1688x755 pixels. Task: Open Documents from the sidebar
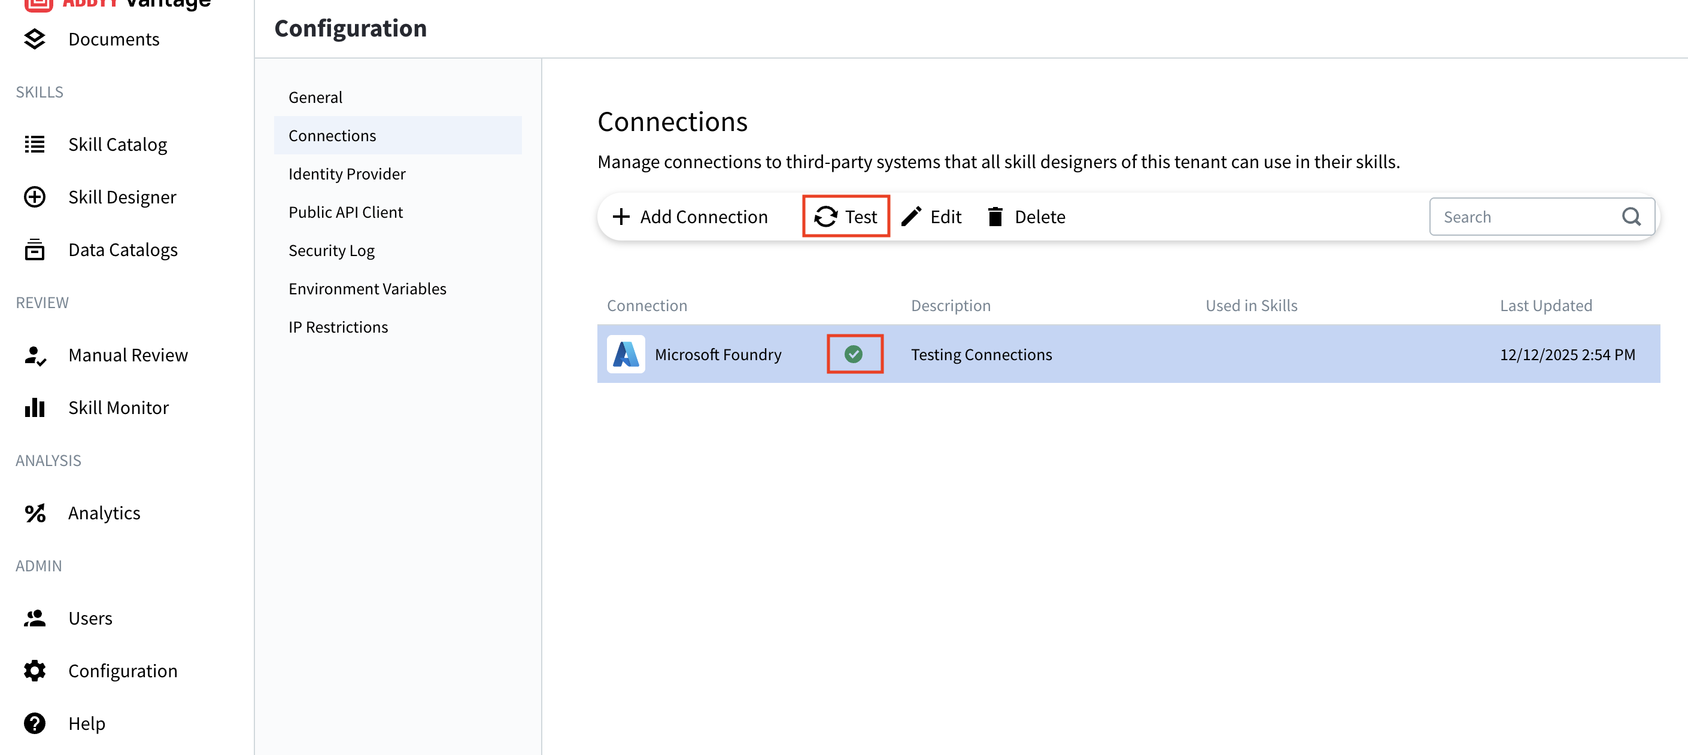pyautogui.click(x=113, y=39)
